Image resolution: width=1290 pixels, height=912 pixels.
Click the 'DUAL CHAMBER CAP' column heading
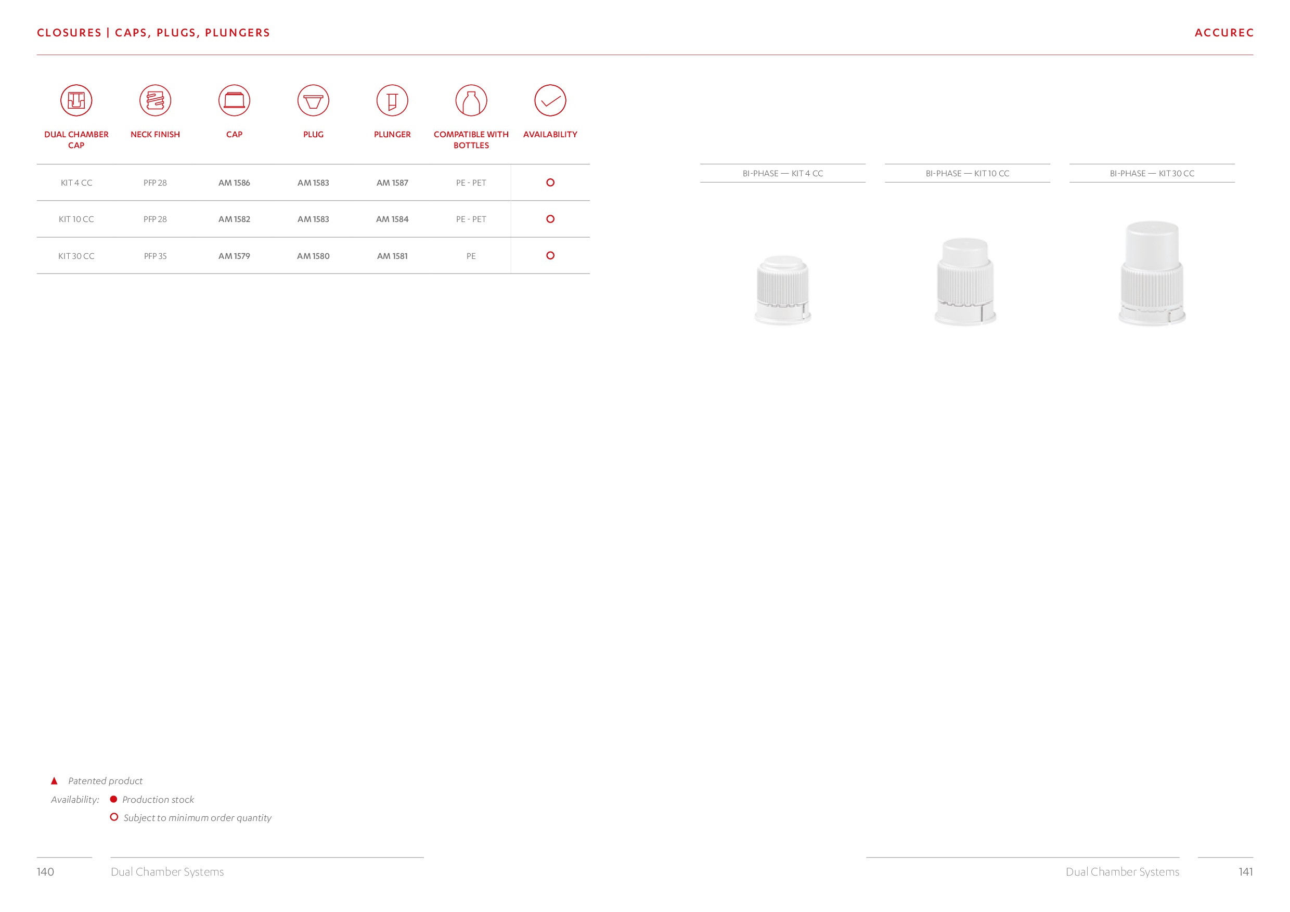click(x=76, y=140)
